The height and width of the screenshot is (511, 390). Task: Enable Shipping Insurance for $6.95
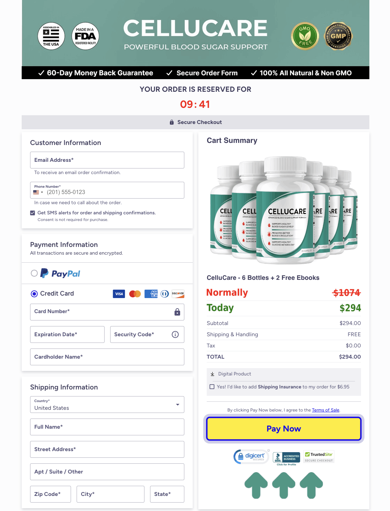pyautogui.click(x=212, y=386)
